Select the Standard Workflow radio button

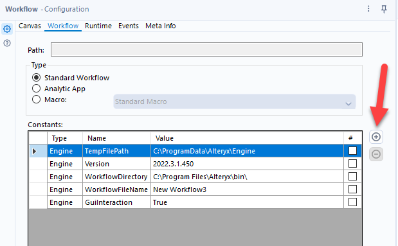point(36,78)
